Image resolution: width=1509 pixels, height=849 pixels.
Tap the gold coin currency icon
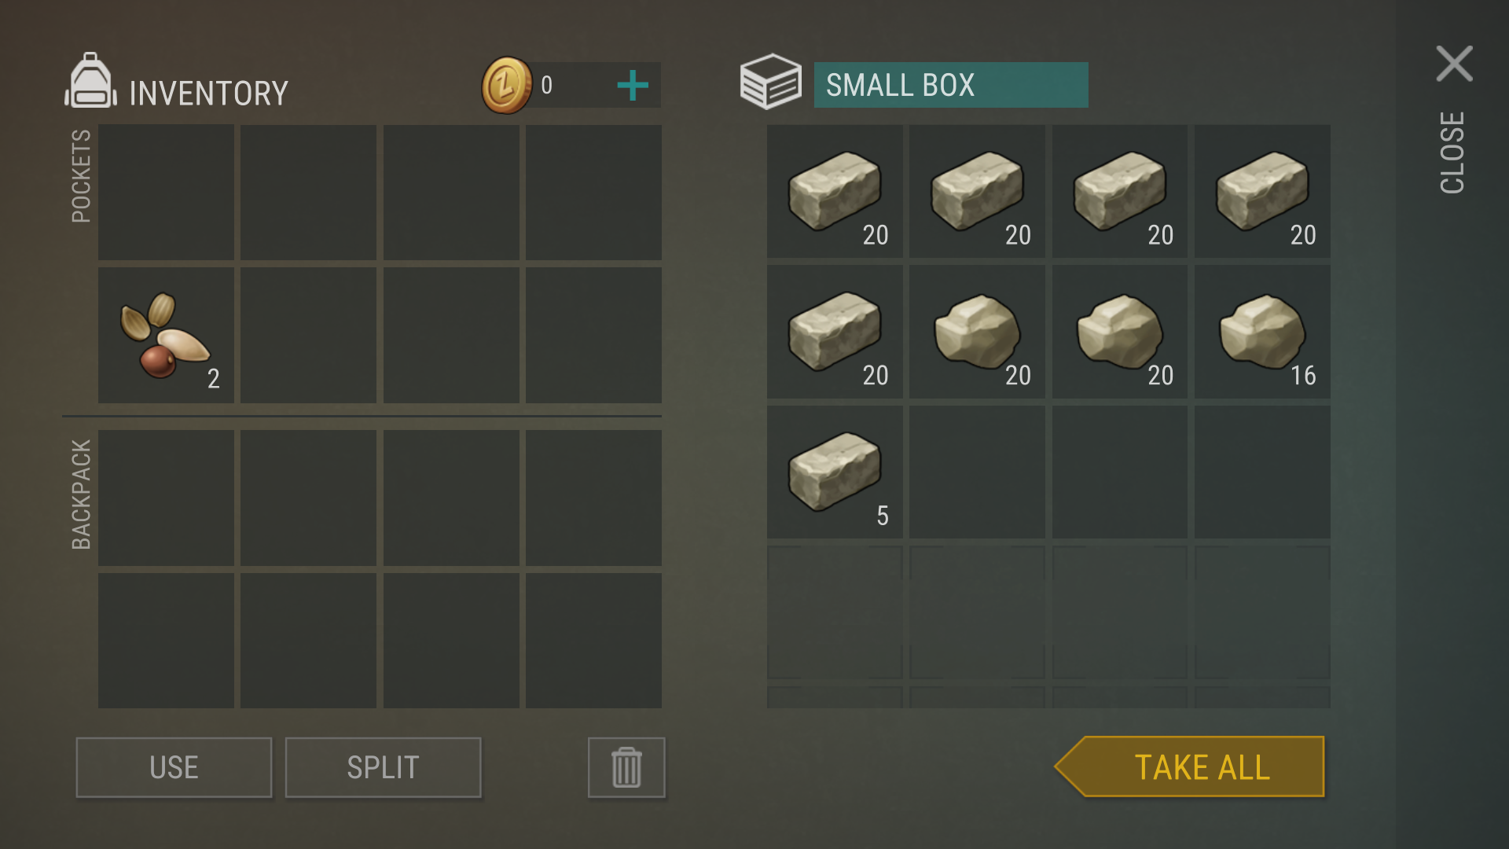click(x=507, y=85)
